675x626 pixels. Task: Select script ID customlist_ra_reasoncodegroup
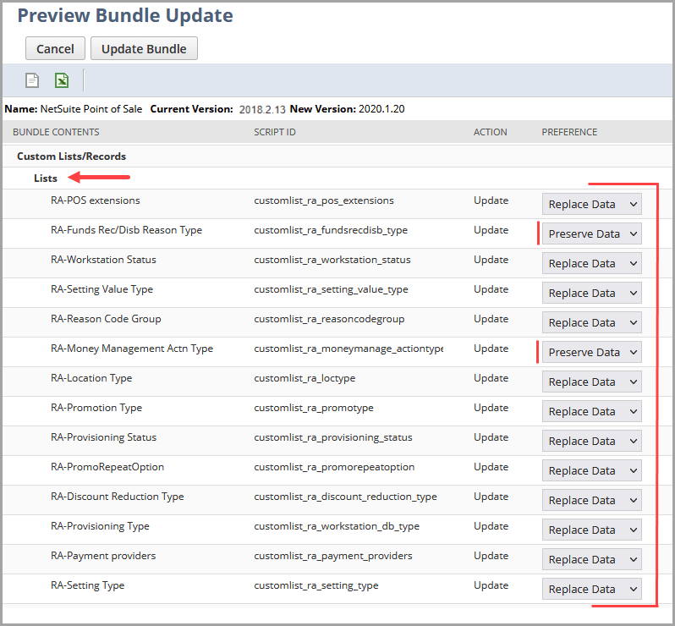pos(329,320)
